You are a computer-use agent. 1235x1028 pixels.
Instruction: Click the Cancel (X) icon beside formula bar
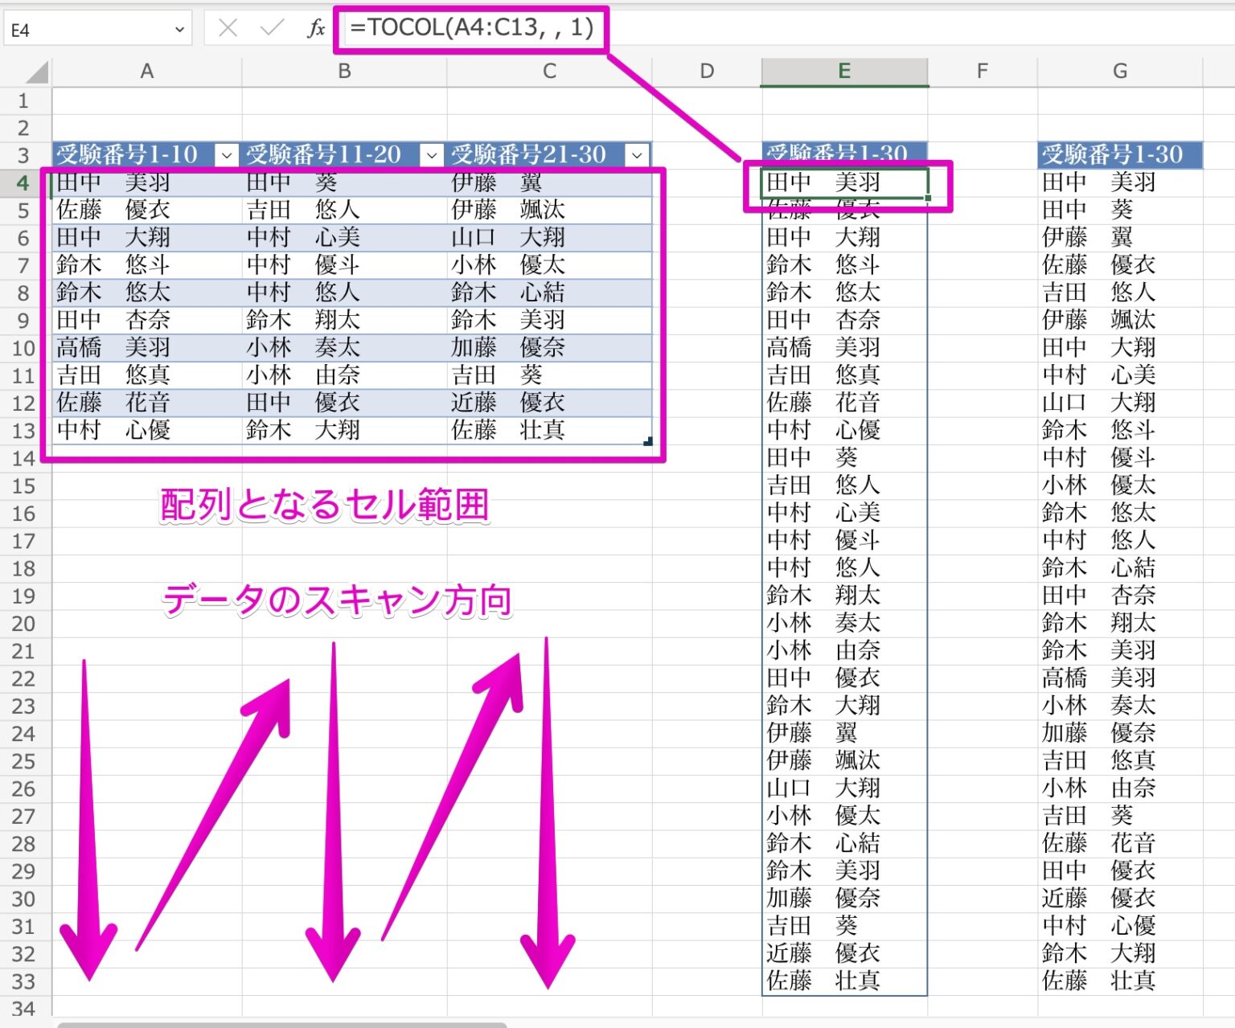(x=228, y=27)
